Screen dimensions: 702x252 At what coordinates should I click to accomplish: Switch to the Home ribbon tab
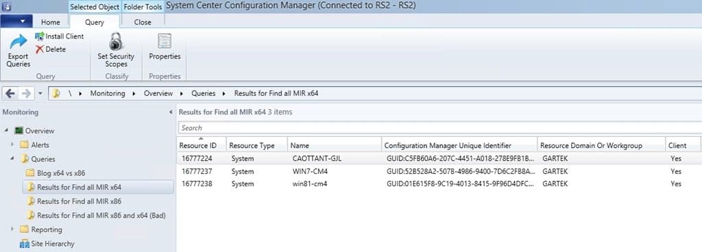51,22
